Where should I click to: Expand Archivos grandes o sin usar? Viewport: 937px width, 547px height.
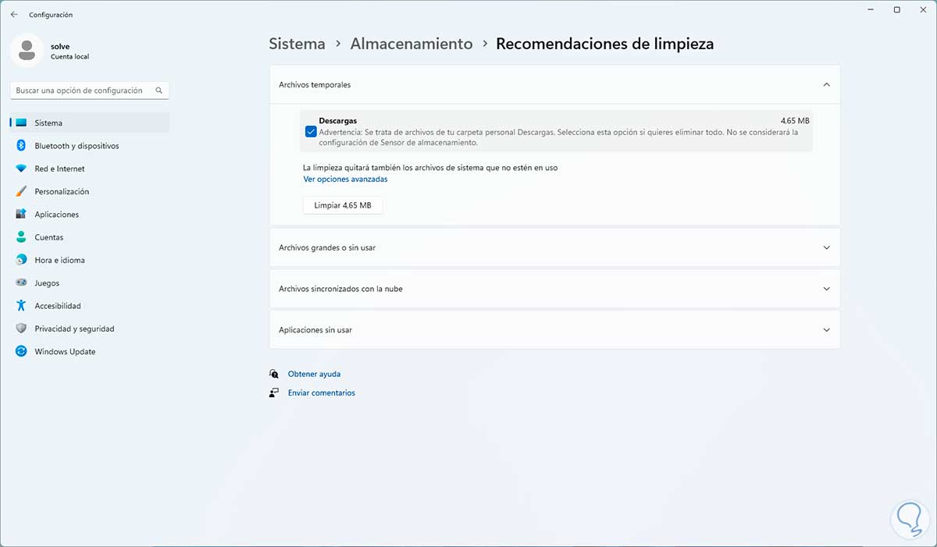click(554, 247)
